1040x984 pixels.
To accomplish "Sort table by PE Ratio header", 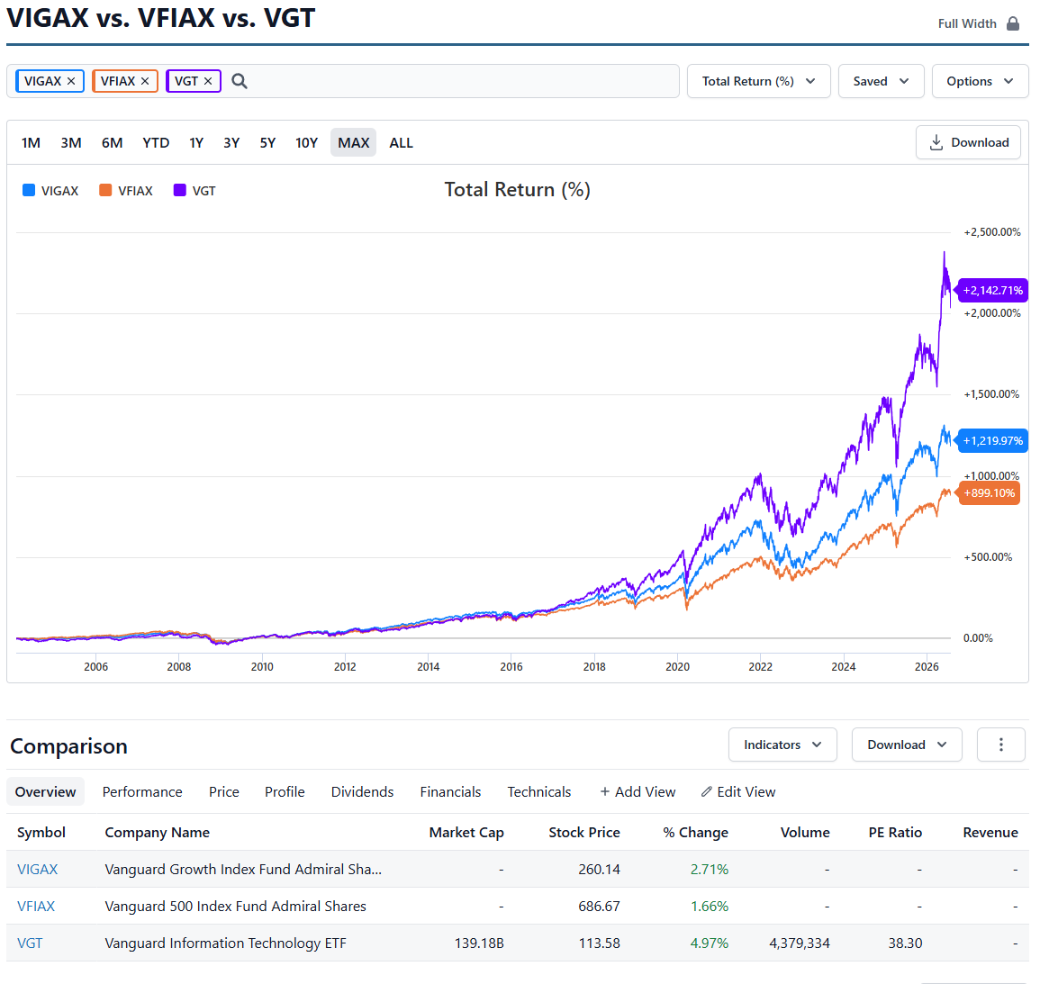I will pos(895,832).
